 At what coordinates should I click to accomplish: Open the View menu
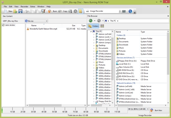point(16,7)
